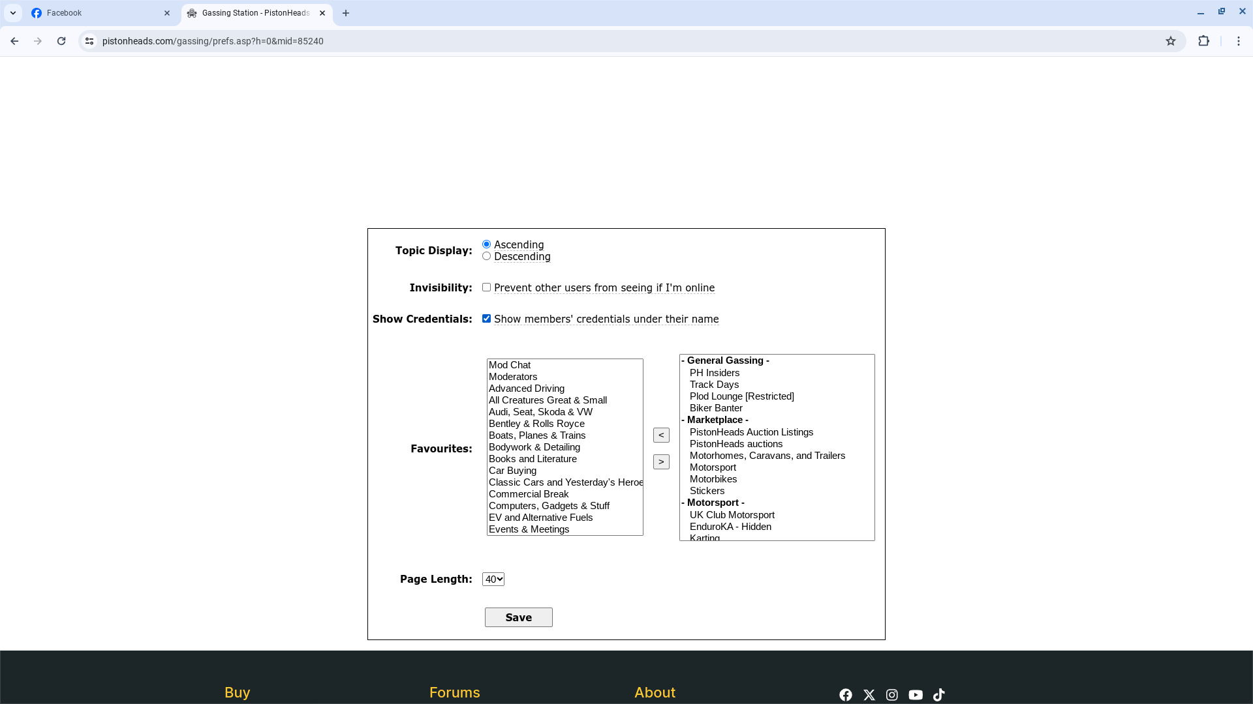Switch to the Facebook tab

(x=98, y=13)
